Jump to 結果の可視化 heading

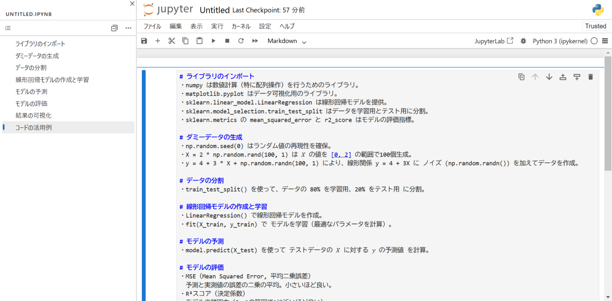(33, 115)
